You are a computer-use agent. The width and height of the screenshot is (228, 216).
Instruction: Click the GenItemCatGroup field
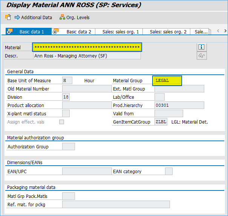point(161,122)
